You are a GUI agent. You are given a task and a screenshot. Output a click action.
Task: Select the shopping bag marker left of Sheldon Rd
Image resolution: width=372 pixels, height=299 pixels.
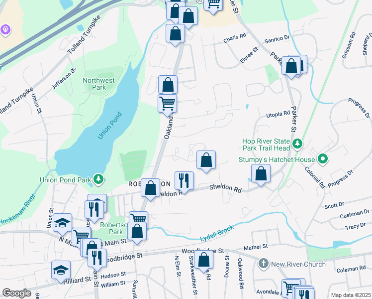tap(150, 188)
